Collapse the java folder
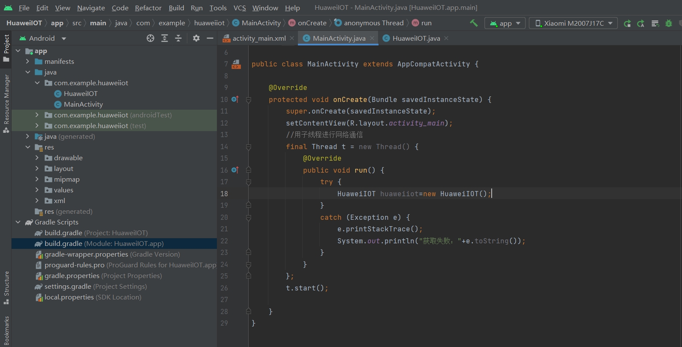The height and width of the screenshot is (347, 682). click(27, 72)
